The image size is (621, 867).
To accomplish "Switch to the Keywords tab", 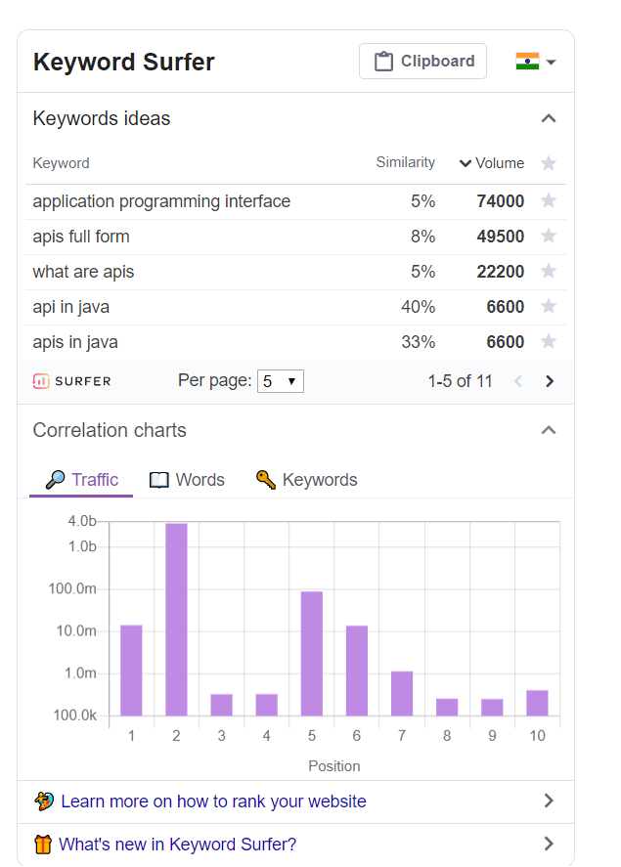I will pos(306,480).
